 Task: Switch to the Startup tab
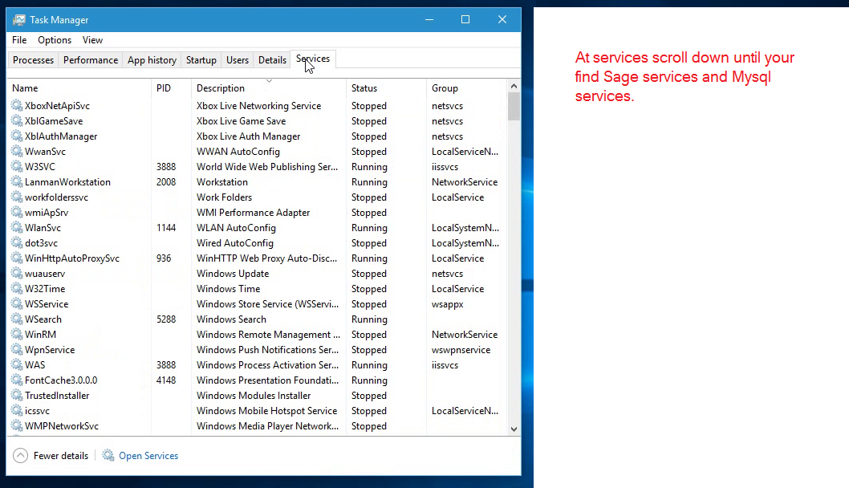tap(201, 60)
